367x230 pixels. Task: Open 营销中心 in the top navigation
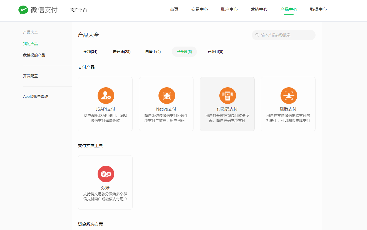(259, 9)
